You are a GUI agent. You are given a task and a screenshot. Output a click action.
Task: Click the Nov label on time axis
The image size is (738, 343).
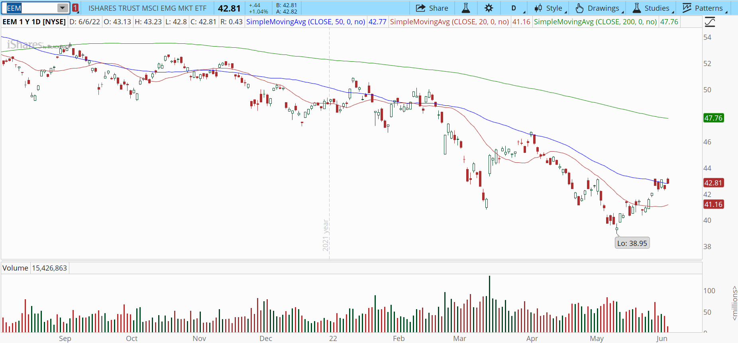199,339
